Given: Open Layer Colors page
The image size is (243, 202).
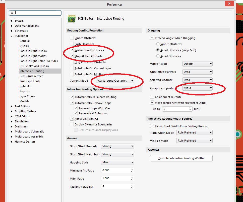Looking at the screenshot, I should (x=27, y=96).
